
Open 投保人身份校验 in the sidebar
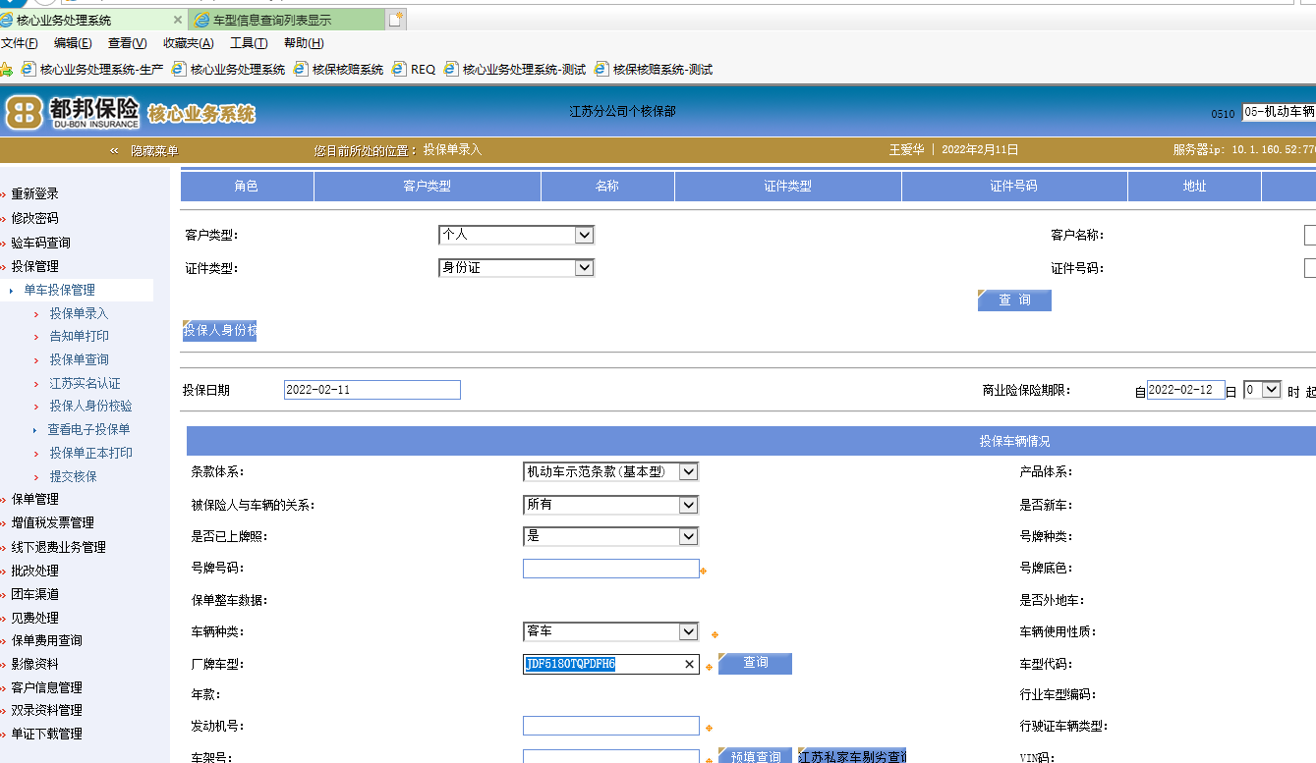90,406
